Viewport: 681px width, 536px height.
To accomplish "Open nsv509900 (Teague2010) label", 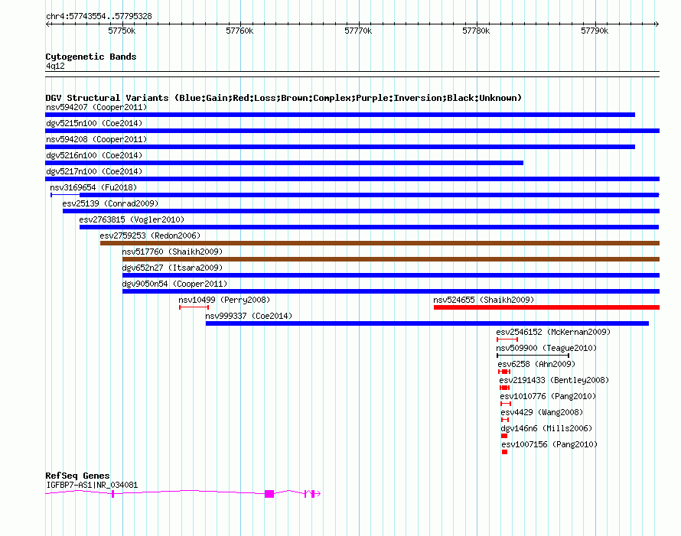I will point(546,348).
